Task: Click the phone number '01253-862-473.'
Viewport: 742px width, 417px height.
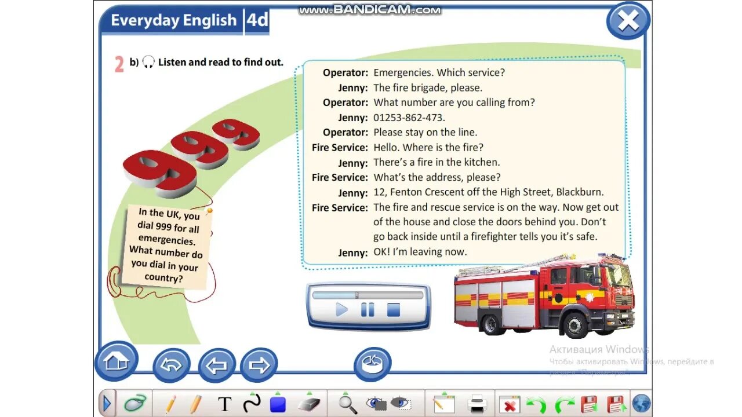Action: 409,118
